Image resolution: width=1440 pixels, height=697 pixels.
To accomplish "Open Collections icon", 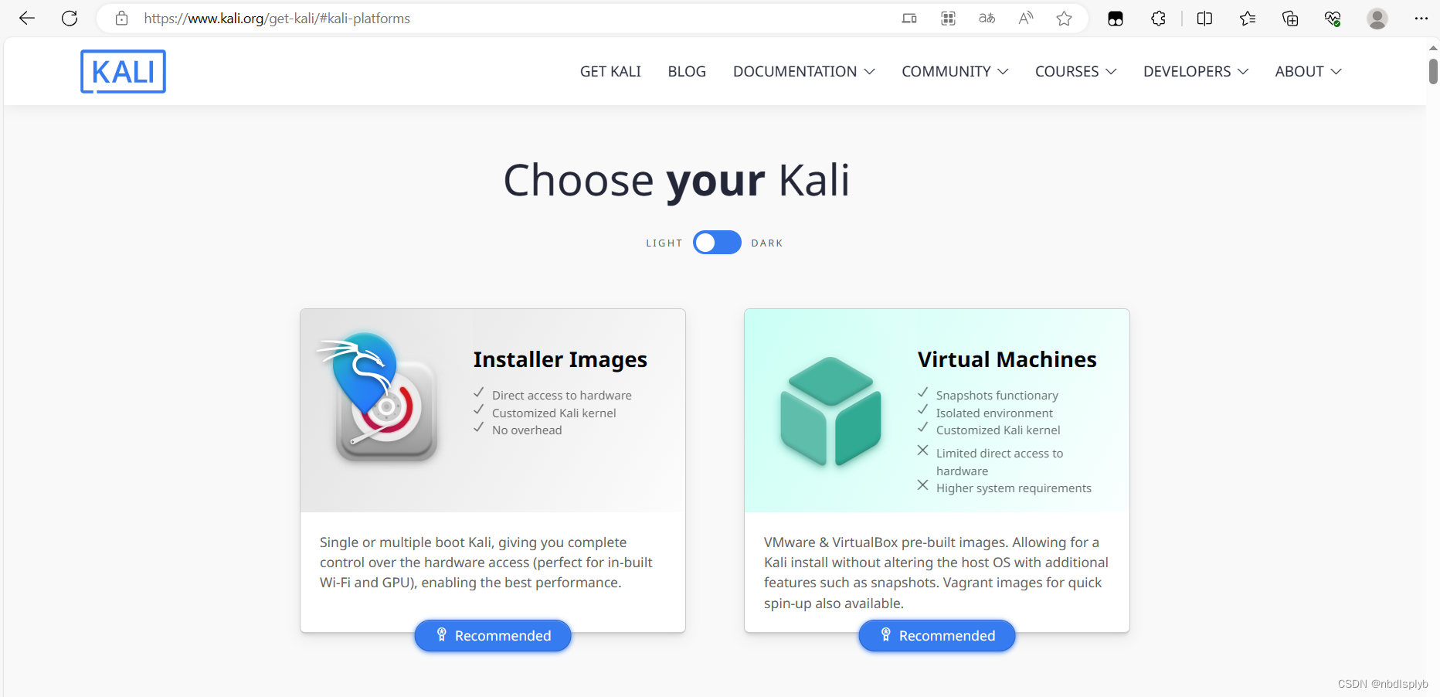I will pos(1290,19).
